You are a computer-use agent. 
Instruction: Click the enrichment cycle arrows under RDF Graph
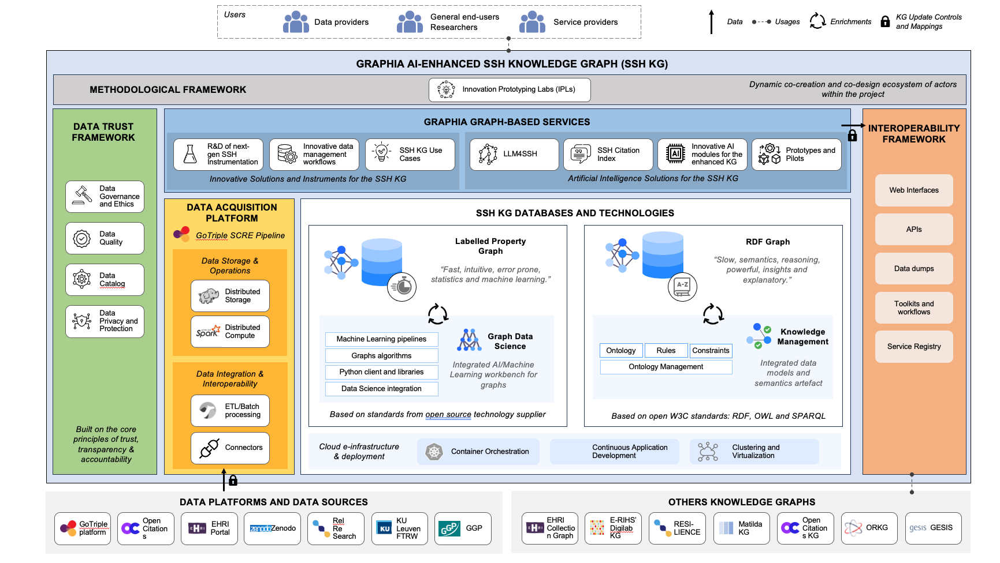pos(713,314)
